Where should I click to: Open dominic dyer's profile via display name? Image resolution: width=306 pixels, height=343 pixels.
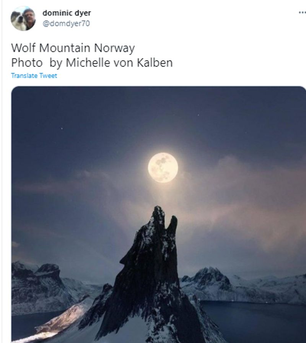pos(67,13)
